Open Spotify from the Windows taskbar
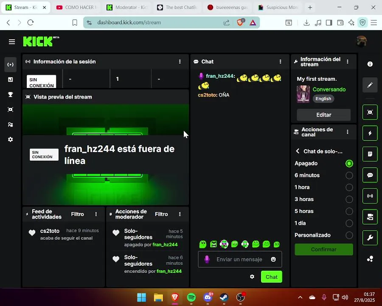The image size is (382, 306). tap(191, 297)
